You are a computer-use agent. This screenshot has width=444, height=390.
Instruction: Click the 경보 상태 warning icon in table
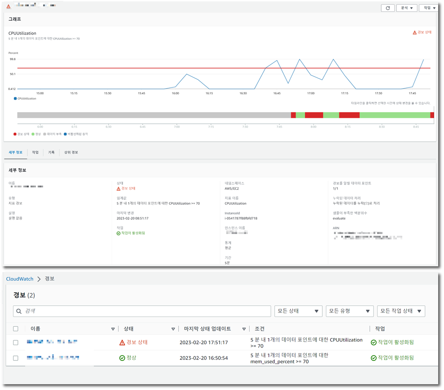click(122, 342)
